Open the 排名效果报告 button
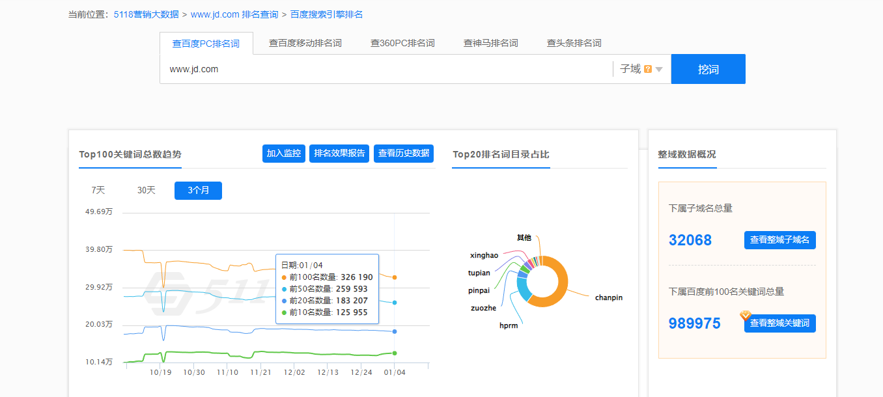883x397 pixels. tap(339, 154)
